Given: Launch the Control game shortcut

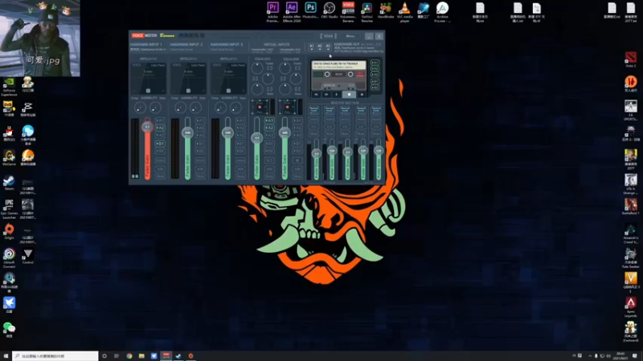Looking at the screenshot, I should (x=28, y=256).
